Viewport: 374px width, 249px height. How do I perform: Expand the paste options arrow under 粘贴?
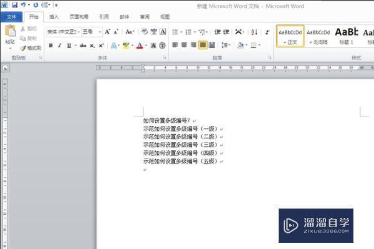tap(10, 48)
